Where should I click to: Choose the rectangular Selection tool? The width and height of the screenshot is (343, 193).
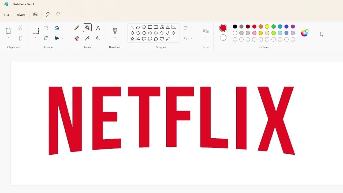coord(36,31)
